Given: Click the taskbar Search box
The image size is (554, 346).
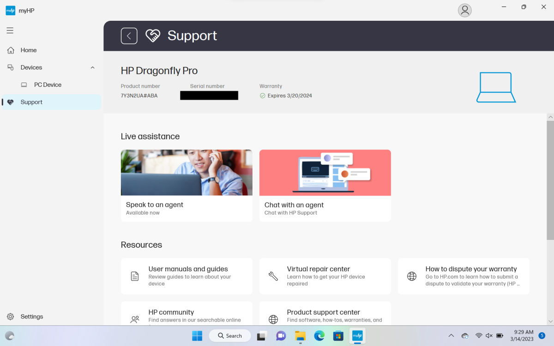Looking at the screenshot, I should [230, 335].
